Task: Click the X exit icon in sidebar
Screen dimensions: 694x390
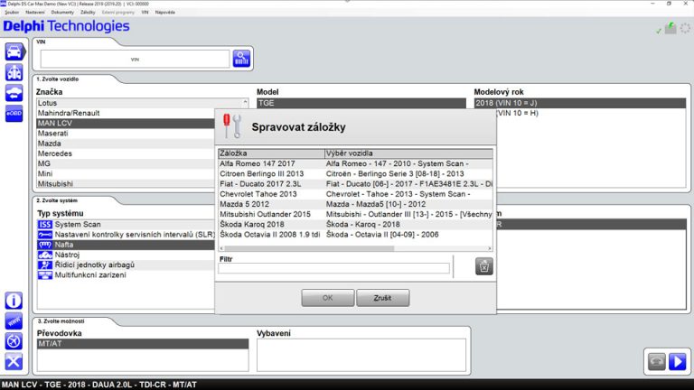Action: (x=14, y=361)
